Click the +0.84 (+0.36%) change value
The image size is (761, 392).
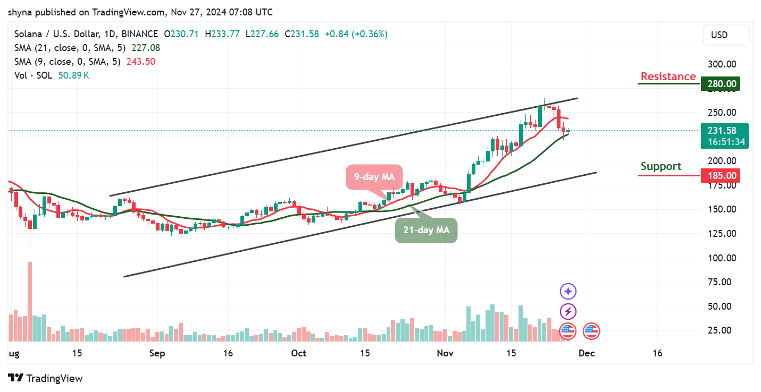click(x=355, y=34)
